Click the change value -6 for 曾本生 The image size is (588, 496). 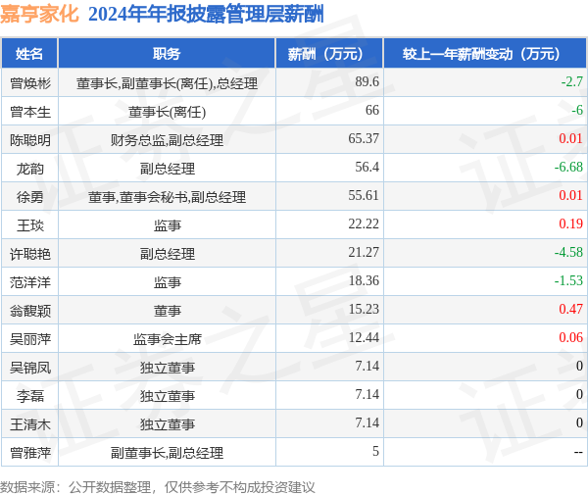point(577,110)
